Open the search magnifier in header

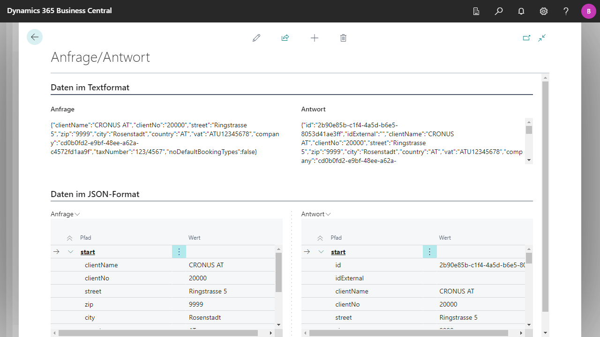click(499, 11)
